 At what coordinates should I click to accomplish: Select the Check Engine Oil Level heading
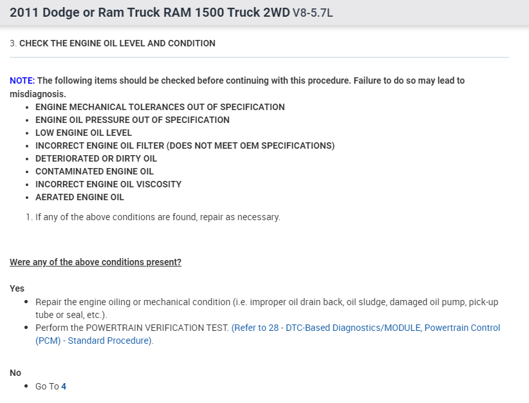click(x=117, y=43)
